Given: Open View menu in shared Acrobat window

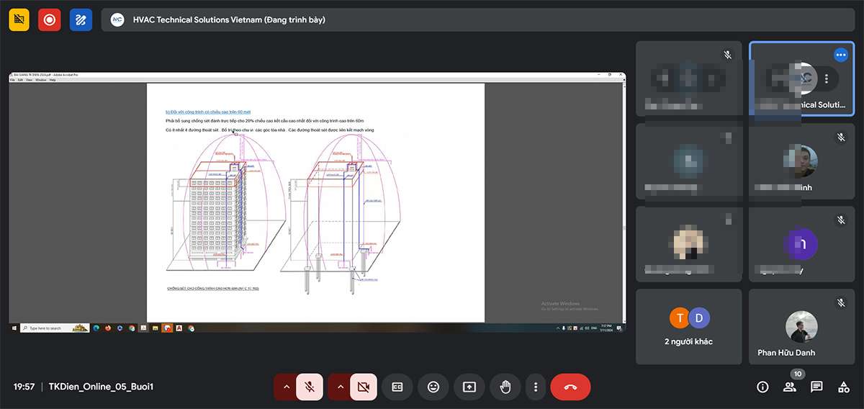Looking at the screenshot, I should coord(30,80).
